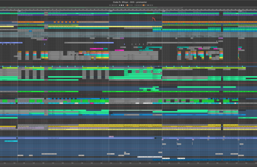Screen dimensions: 257x167
Task: Click the leftmost icon in the top toolbar
Action: pos(110,5)
